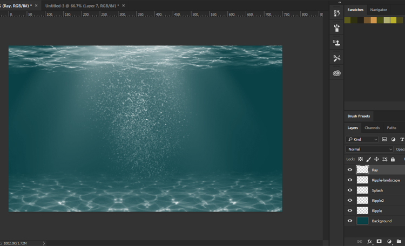The height and width of the screenshot is (246, 405).
Task: Add a layer mask
Action: pos(379,241)
